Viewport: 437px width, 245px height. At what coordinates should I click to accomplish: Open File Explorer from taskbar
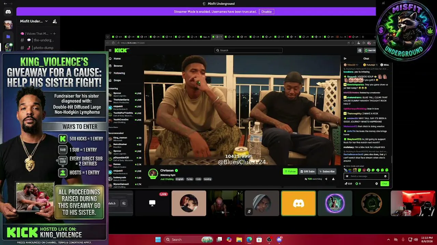239,240
